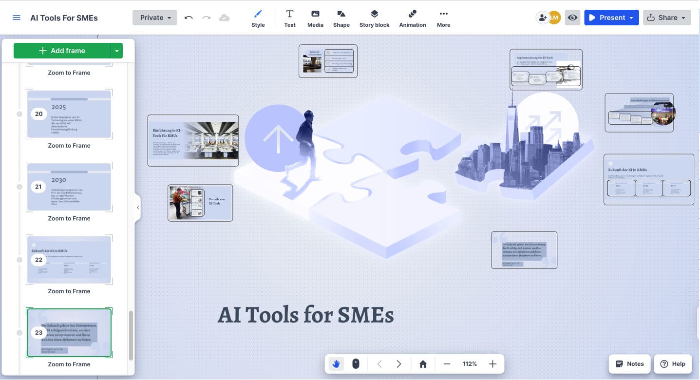Open the main hamburger menu
The width and height of the screenshot is (700, 380).
click(x=16, y=17)
